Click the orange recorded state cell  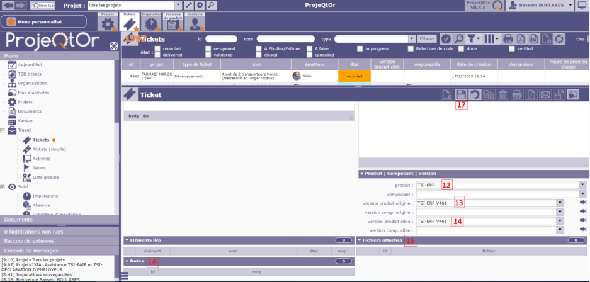tap(355, 76)
